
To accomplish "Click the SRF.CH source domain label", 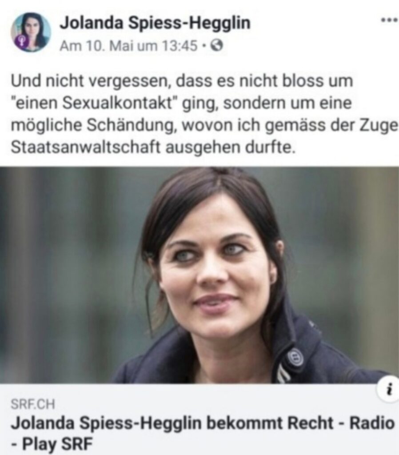I will pyautogui.click(x=33, y=404).
